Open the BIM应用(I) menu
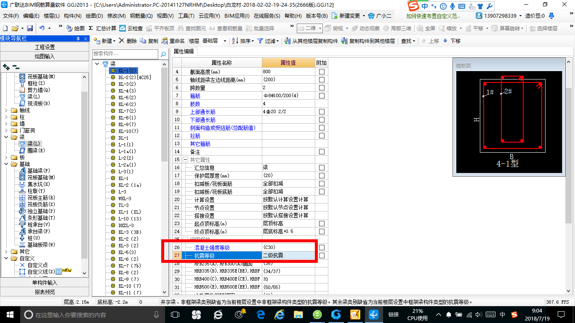 (x=237, y=16)
